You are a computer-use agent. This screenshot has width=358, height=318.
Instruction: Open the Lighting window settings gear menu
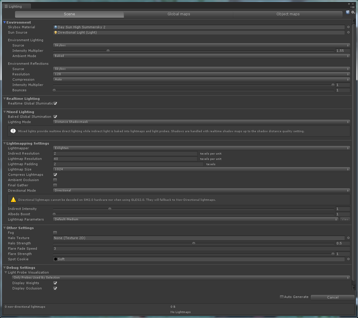[353, 12]
